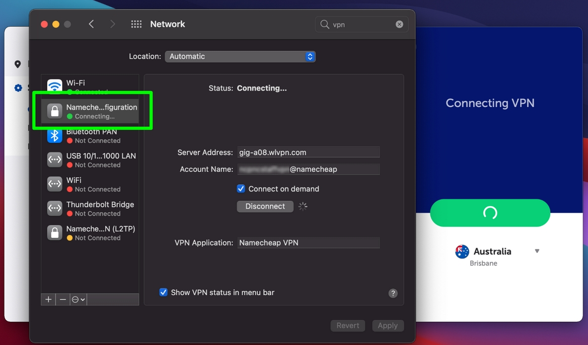Viewport: 588px width, 345px height.
Task: Click the Bluetooth PAN icon
Action: pos(55,136)
